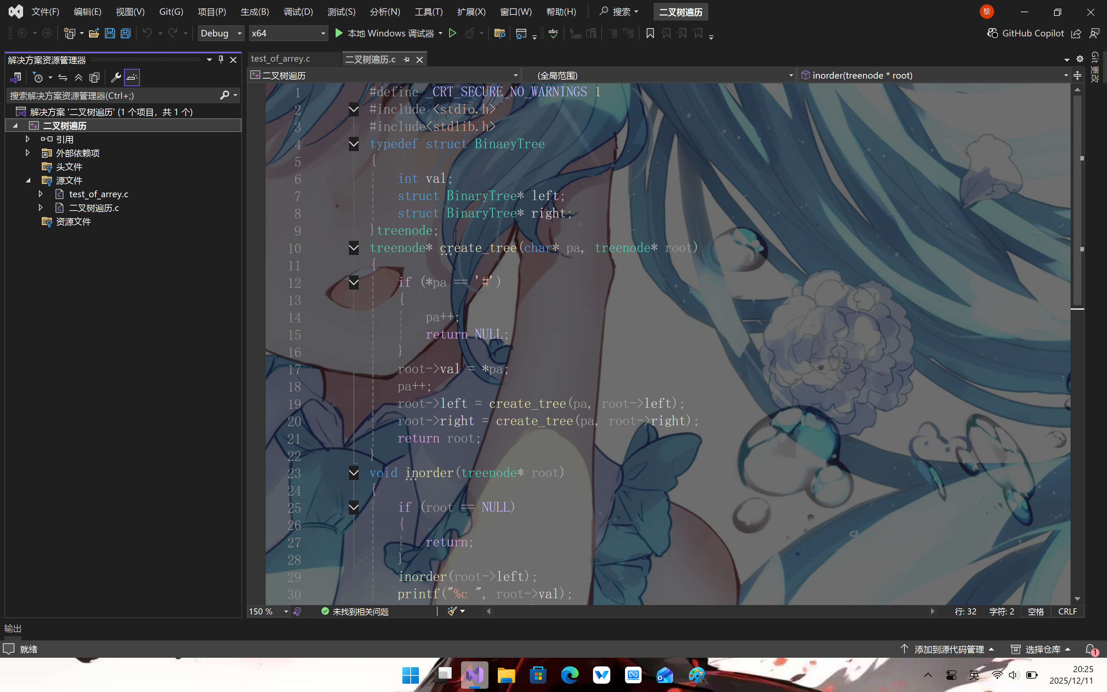Collapse the create_tree function at line 10
The image size is (1107, 692).
(354, 248)
